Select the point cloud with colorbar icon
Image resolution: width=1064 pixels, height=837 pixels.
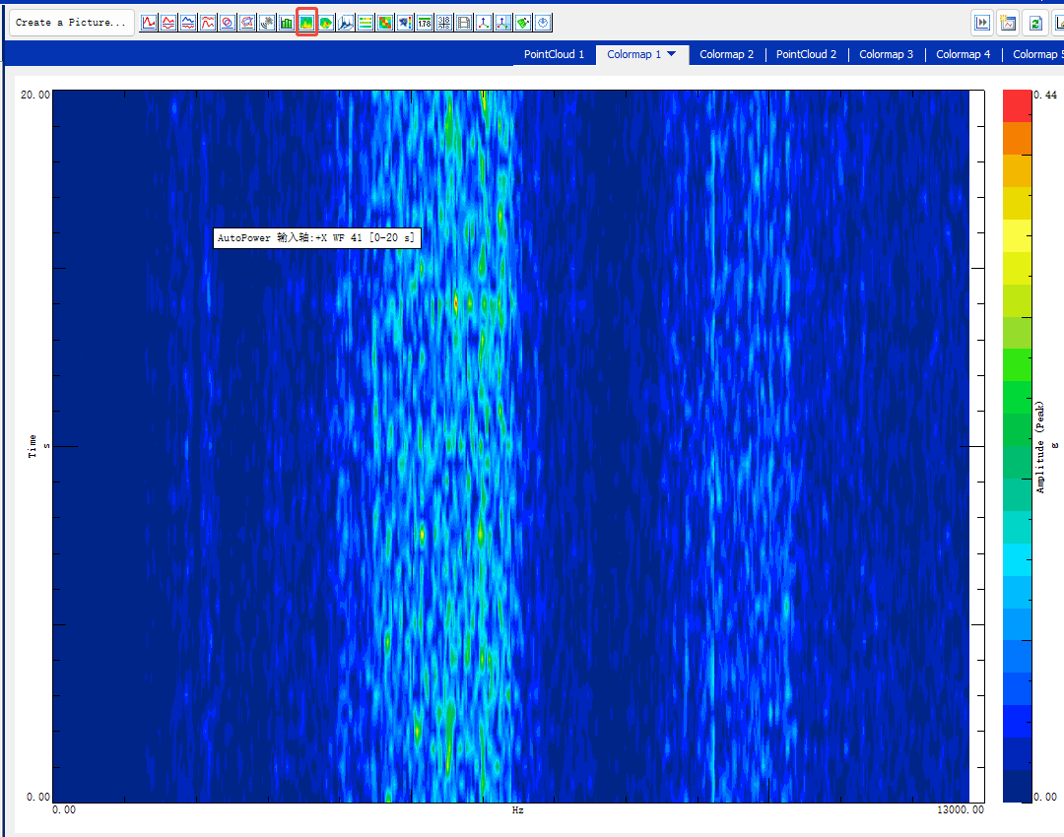tap(405, 23)
